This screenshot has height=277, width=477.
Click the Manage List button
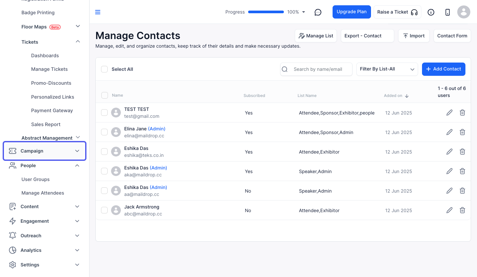pyautogui.click(x=316, y=36)
